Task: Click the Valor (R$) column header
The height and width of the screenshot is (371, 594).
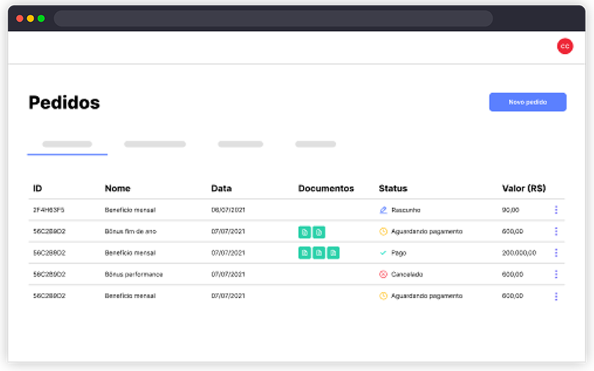Action: point(524,188)
